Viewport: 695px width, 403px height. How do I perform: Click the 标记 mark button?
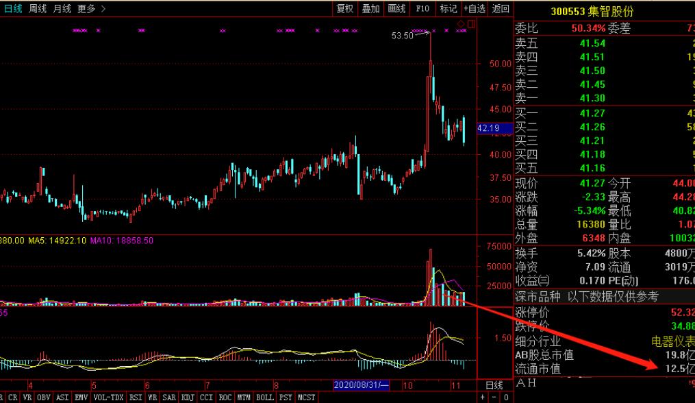click(448, 8)
